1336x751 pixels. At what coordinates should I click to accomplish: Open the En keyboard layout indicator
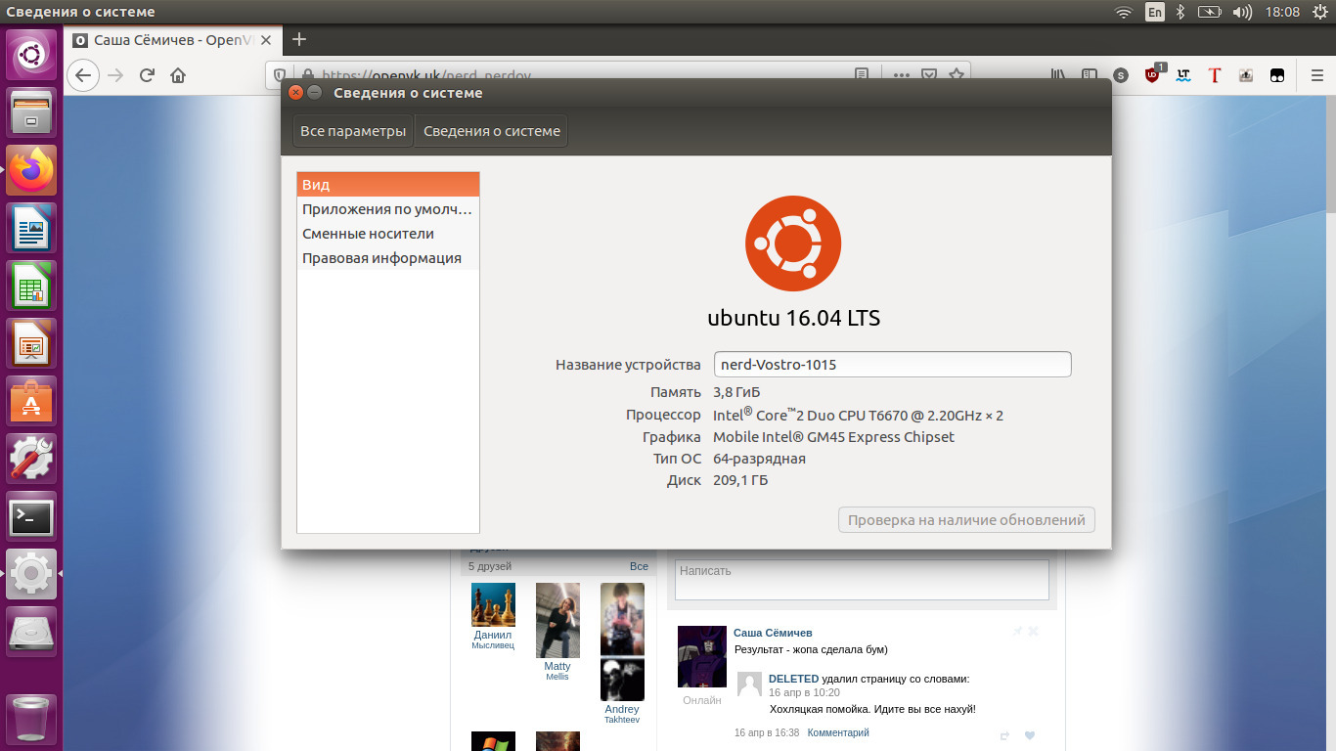pos(1155,12)
